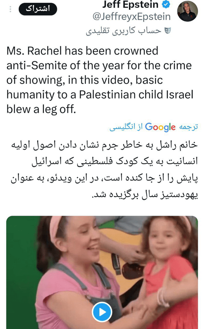Tap the parody mask icon

click(x=168, y=31)
